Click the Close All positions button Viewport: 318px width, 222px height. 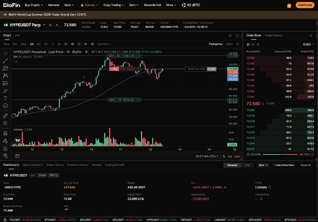pos(306,165)
